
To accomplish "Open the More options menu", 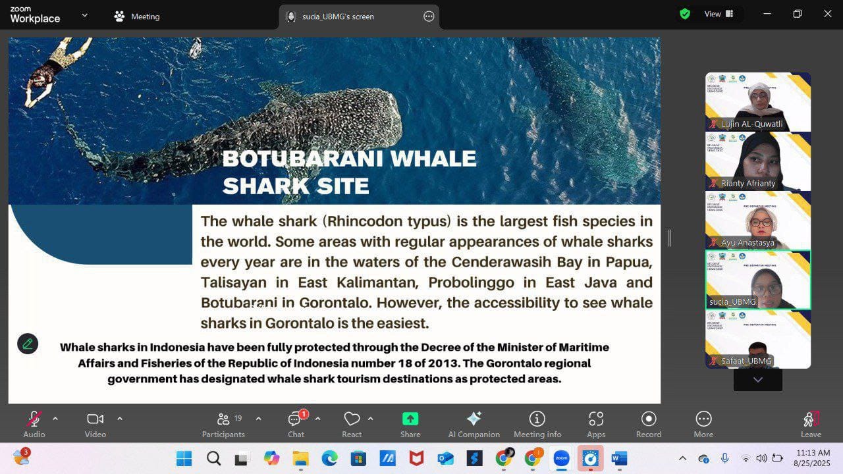I will point(703,424).
